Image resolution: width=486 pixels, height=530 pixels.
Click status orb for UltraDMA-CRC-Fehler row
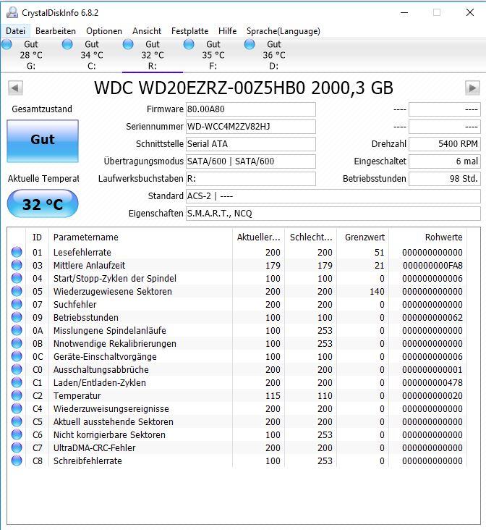17,447
